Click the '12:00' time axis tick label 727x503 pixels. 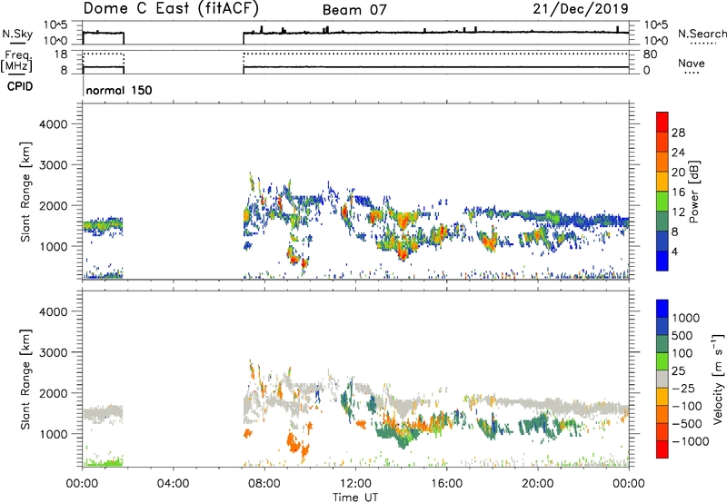355,484
